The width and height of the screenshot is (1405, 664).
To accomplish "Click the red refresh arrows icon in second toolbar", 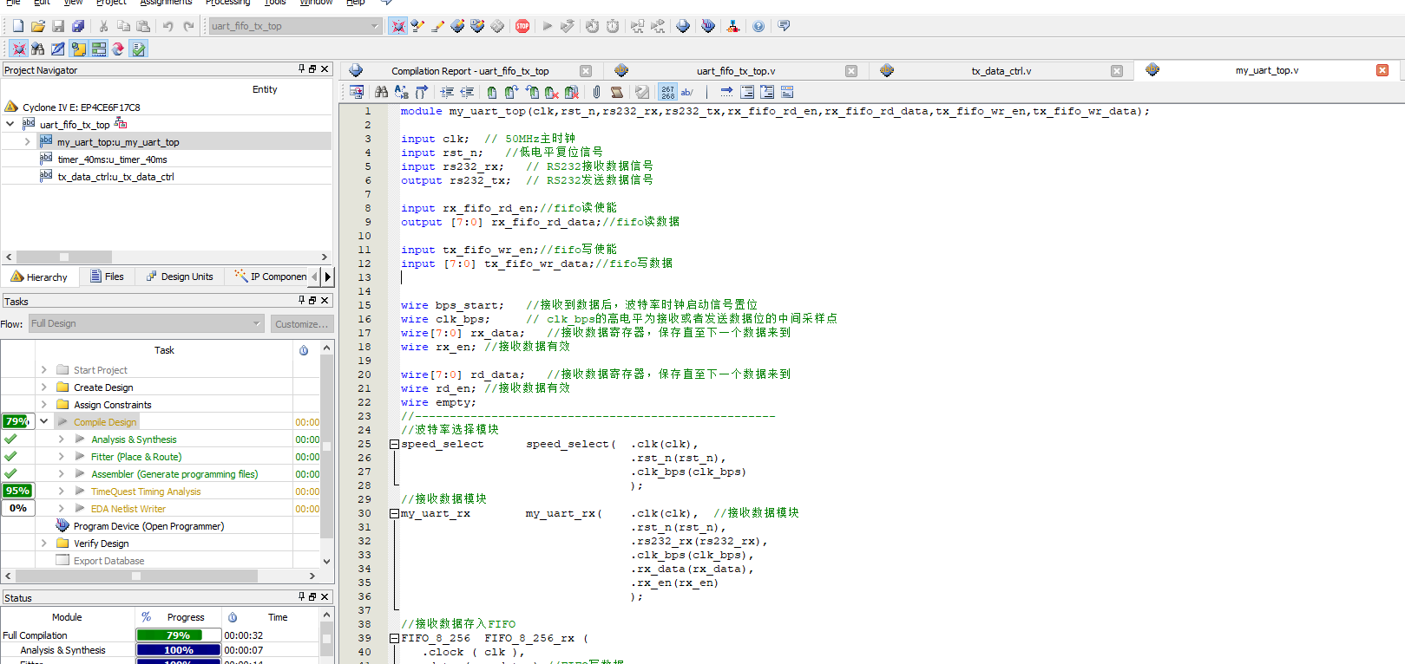I will [x=118, y=49].
